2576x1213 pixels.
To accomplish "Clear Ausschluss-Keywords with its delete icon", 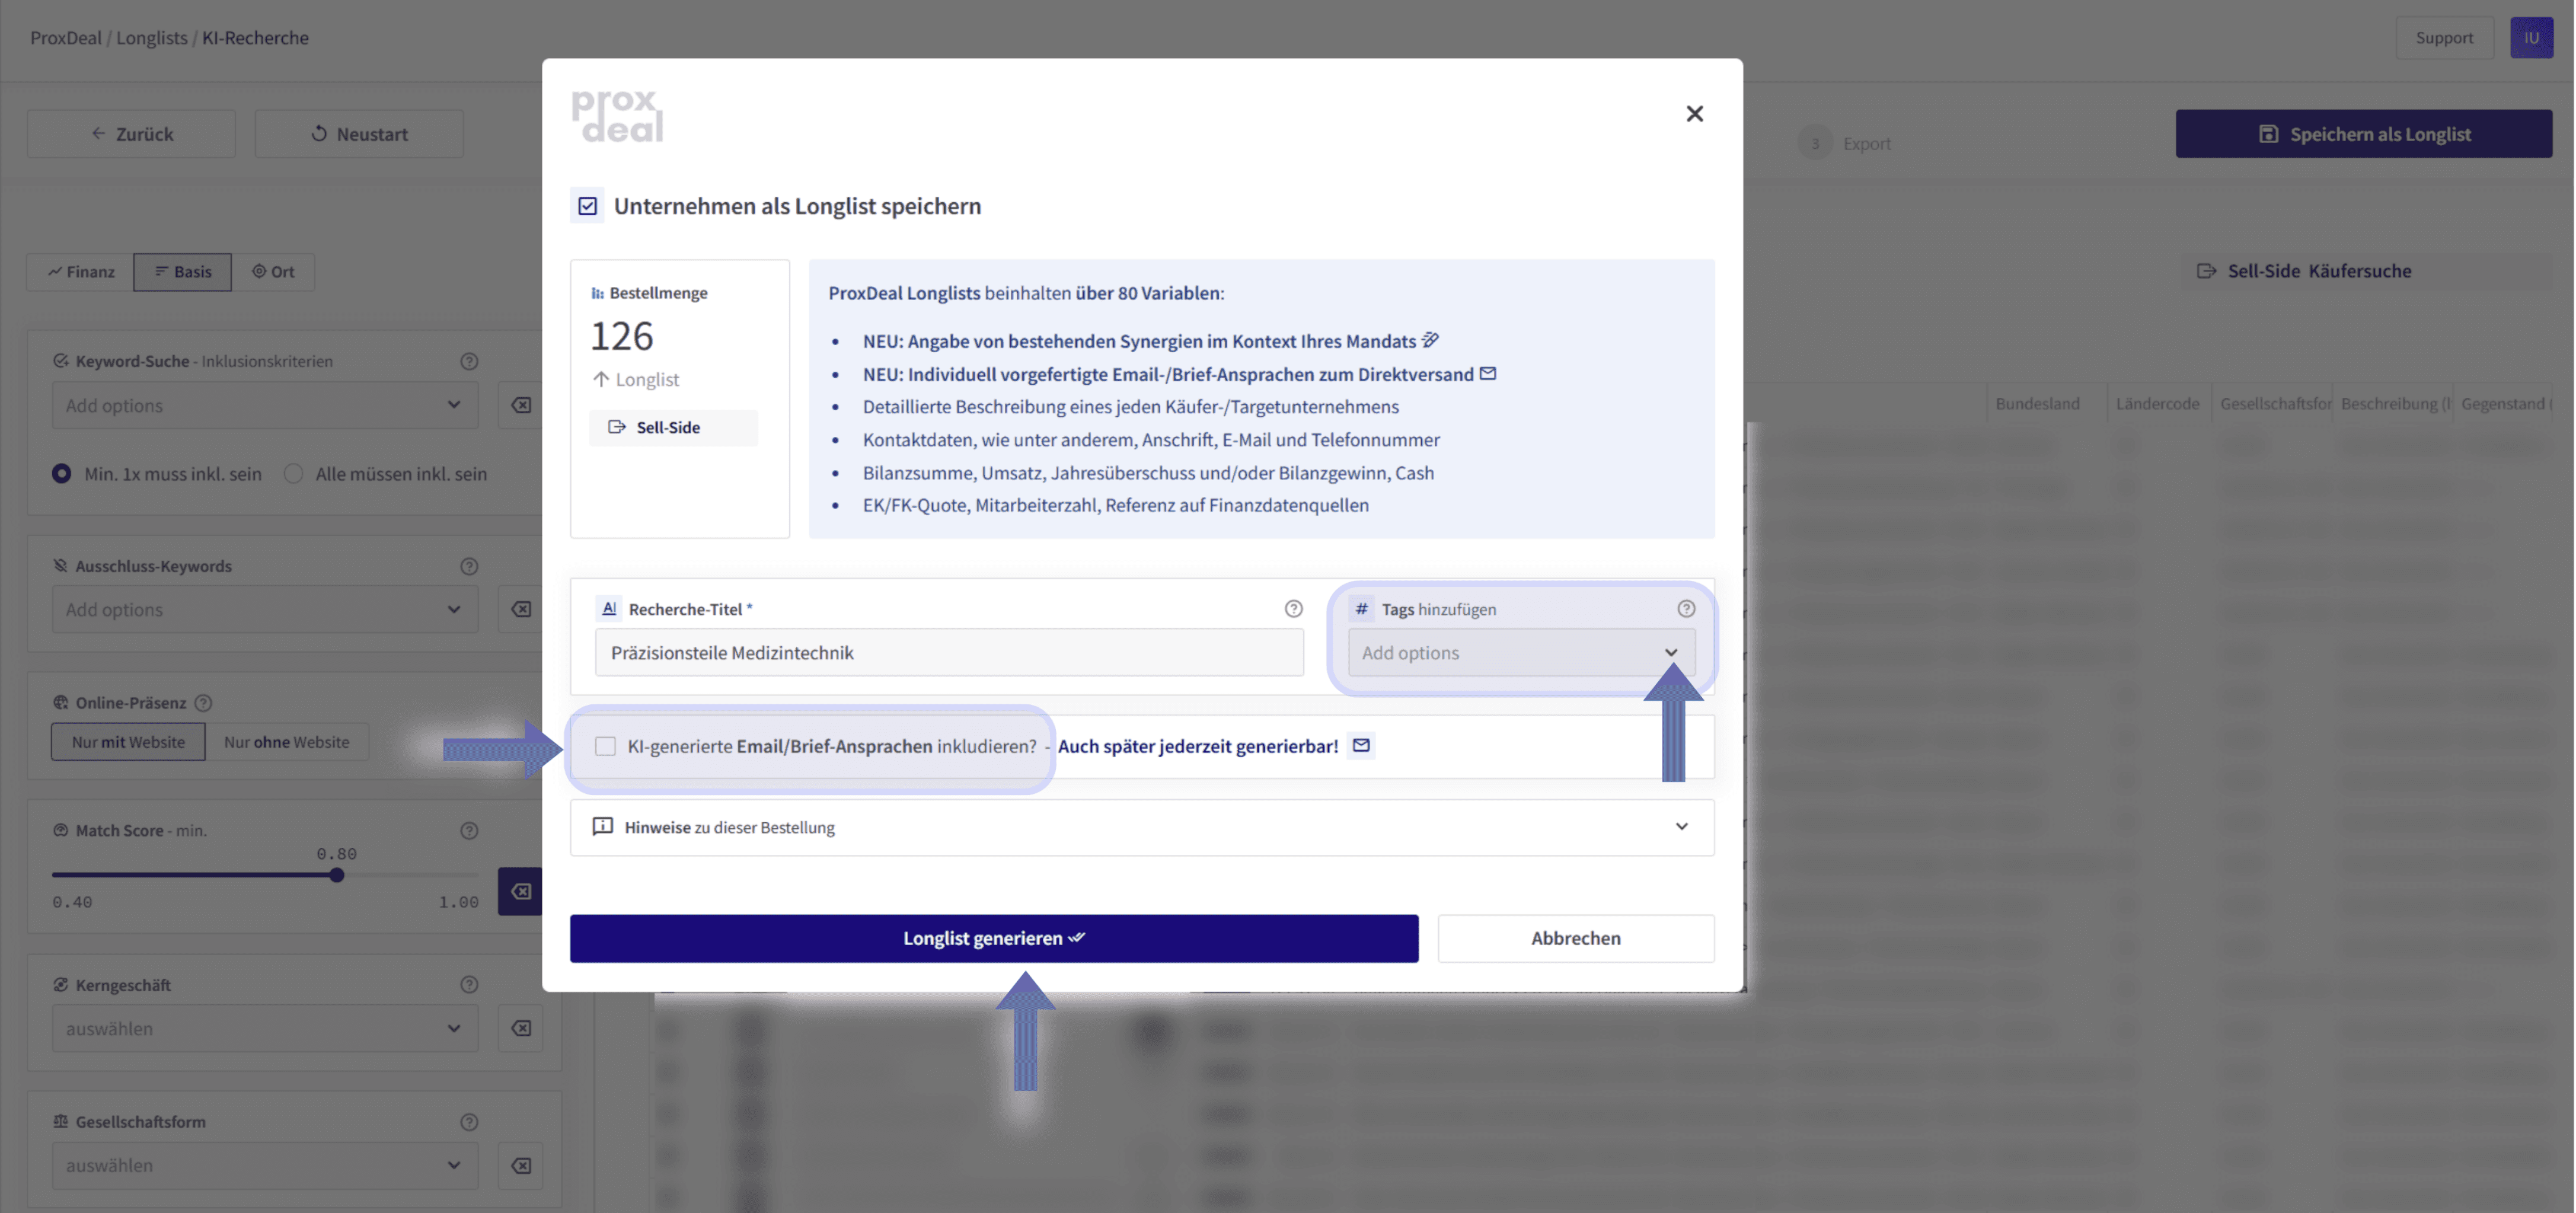I will pos(521,609).
